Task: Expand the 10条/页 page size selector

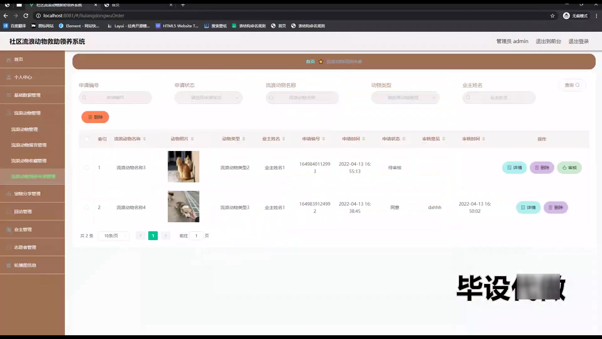Action: [x=114, y=236]
